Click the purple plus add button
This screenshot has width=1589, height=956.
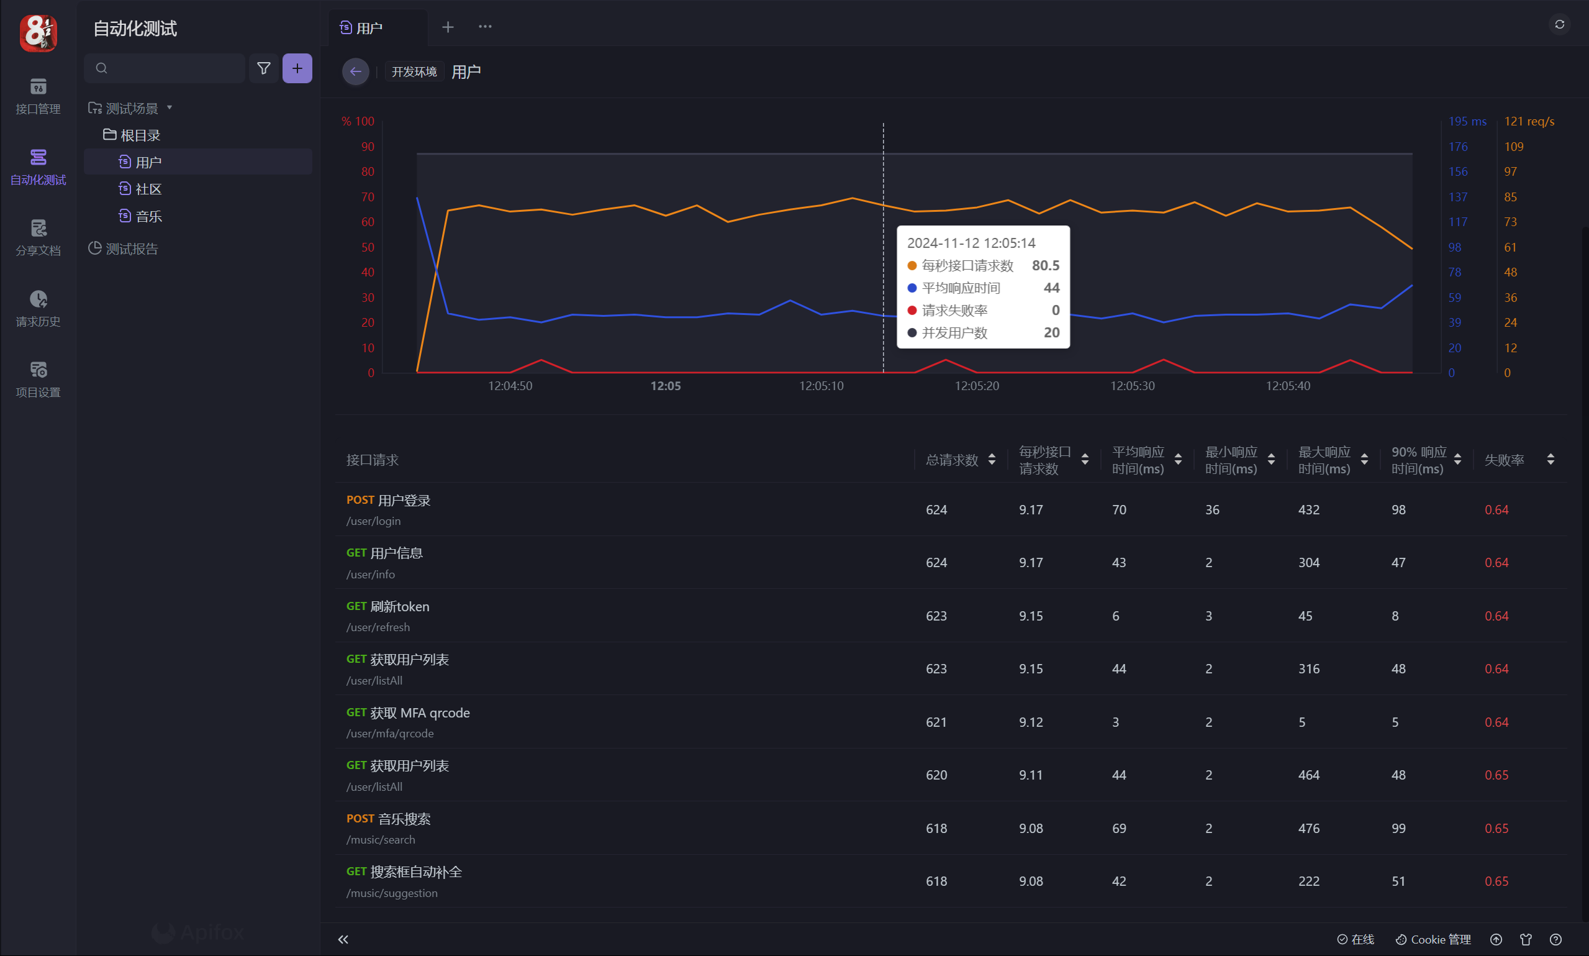(297, 68)
